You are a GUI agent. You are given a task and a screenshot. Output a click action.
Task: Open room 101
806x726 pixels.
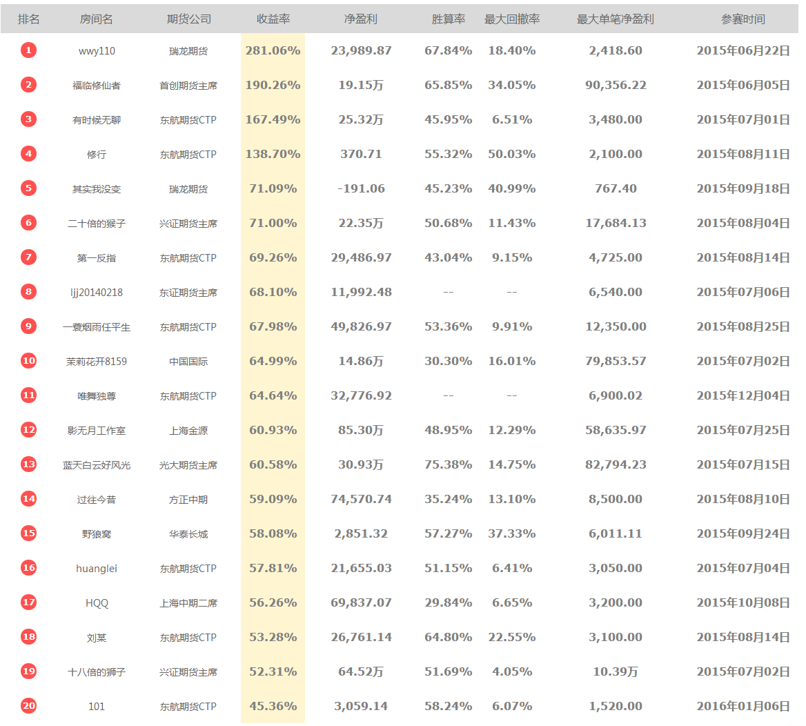coord(97,707)
